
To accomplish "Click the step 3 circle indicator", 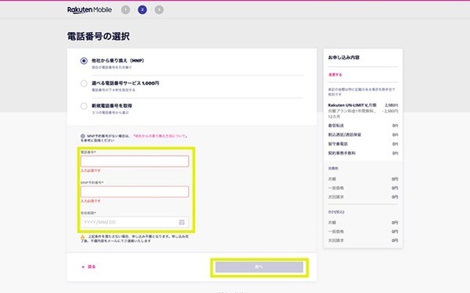I will point(159,10).
